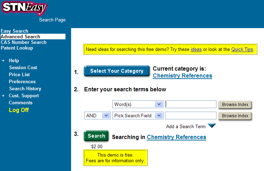Click the green Search button
264x171 pixels.
click(x=96, y=136)
